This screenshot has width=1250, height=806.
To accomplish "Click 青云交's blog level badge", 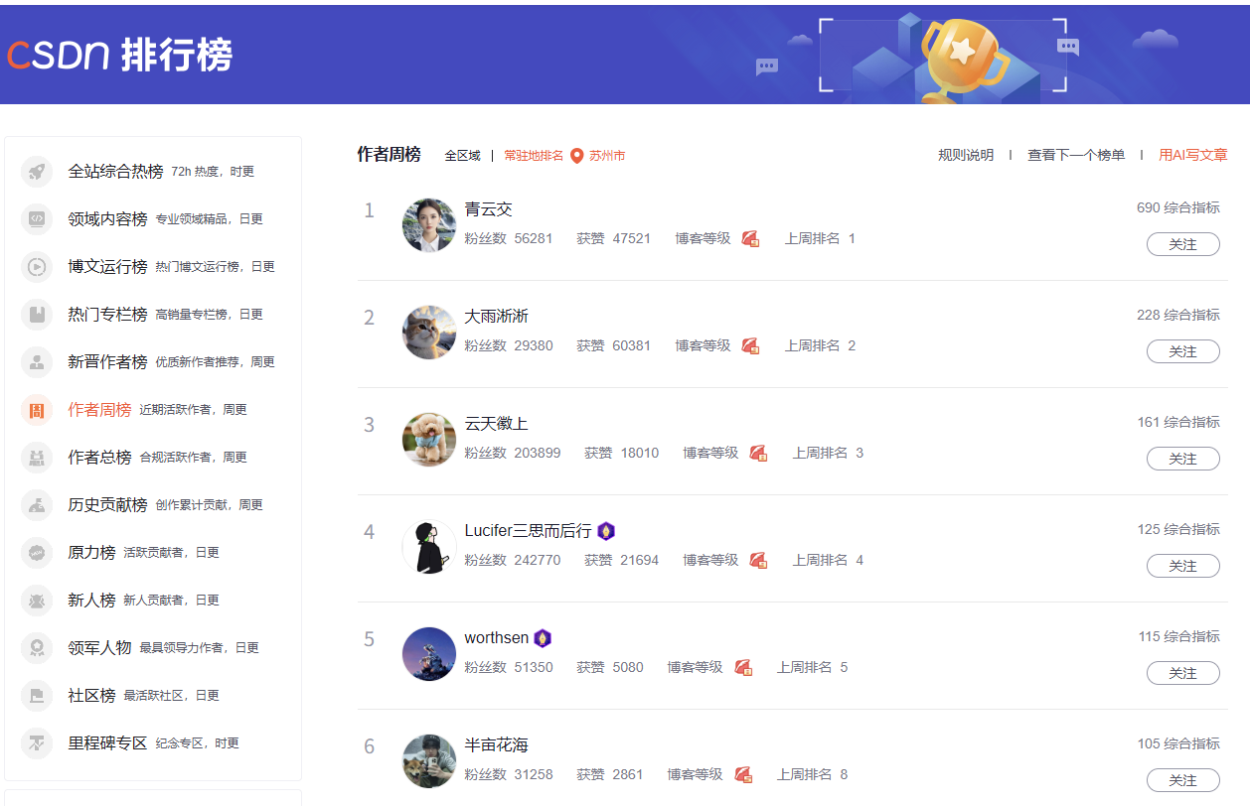I will pyautogui.click(x=750, y=238).
